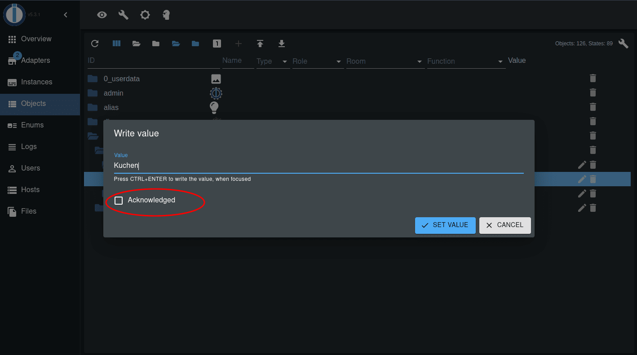
Task: Open the import objects upload icon
Action: pos(260,43)
